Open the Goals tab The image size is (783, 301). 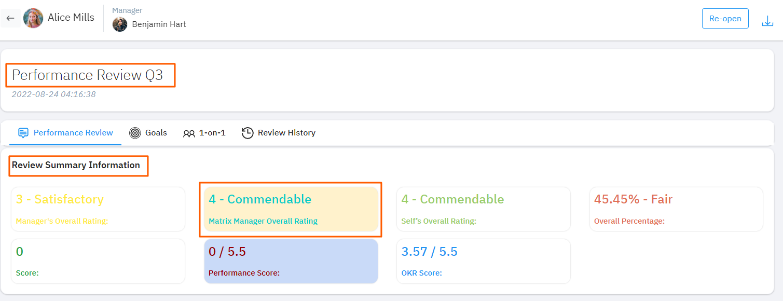tap(148, 133)
